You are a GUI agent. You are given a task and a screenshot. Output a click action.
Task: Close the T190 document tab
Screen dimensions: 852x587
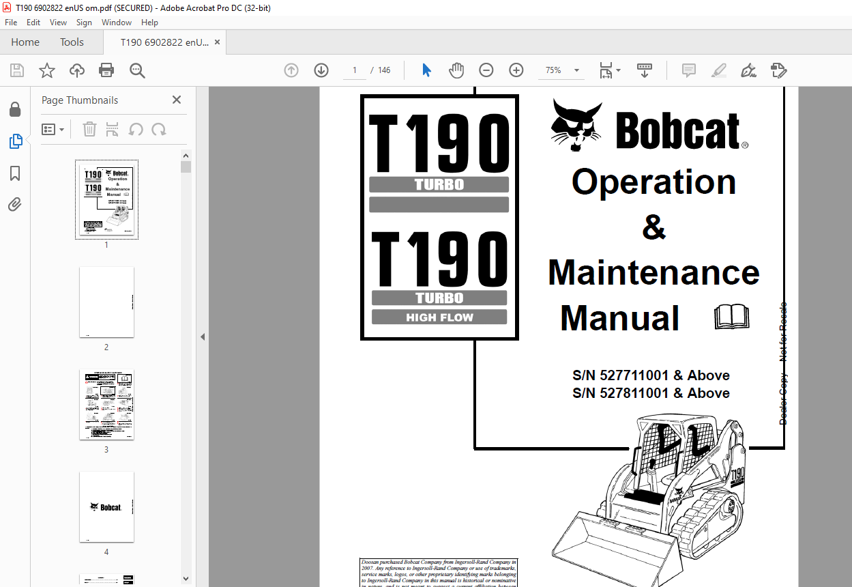(x=218, y=42)
